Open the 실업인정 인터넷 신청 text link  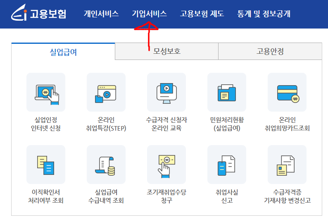tap(46, 124)
